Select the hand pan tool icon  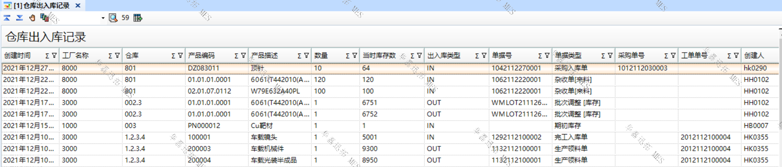[x=32, y=18]
